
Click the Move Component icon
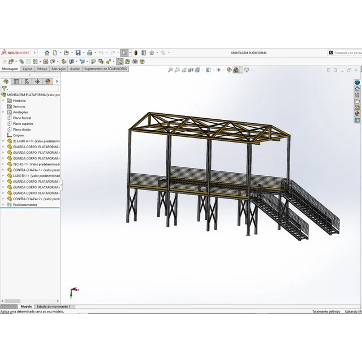tap(53, 62)
